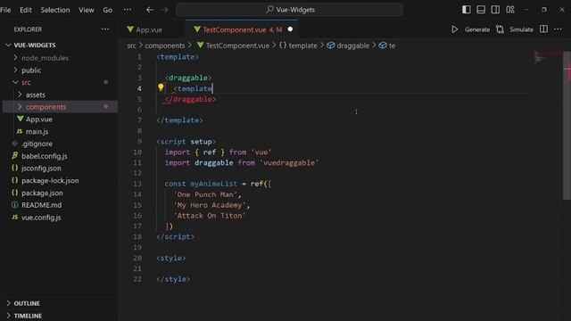Viewport: 571px width, 321px height.
Task: Click the compare changes icon beside Simulate
Action: click(x=500, y=29)
